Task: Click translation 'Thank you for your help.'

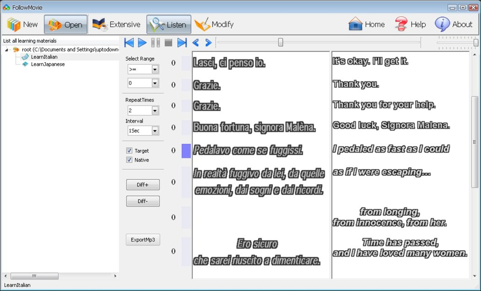Action: (x=384, y=105)
